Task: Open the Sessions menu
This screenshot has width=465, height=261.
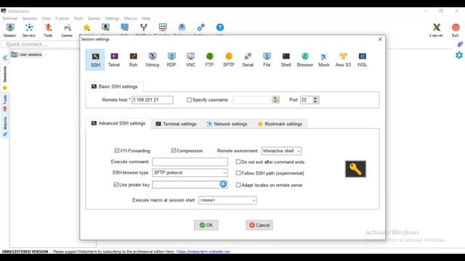Action: coord(30,18)
